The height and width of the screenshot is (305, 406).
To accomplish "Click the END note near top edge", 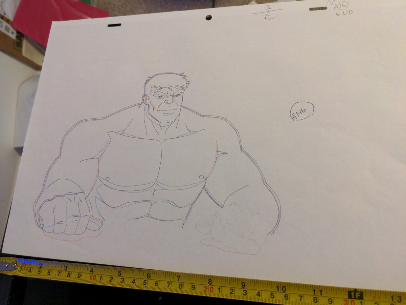I will pos(344,13).
